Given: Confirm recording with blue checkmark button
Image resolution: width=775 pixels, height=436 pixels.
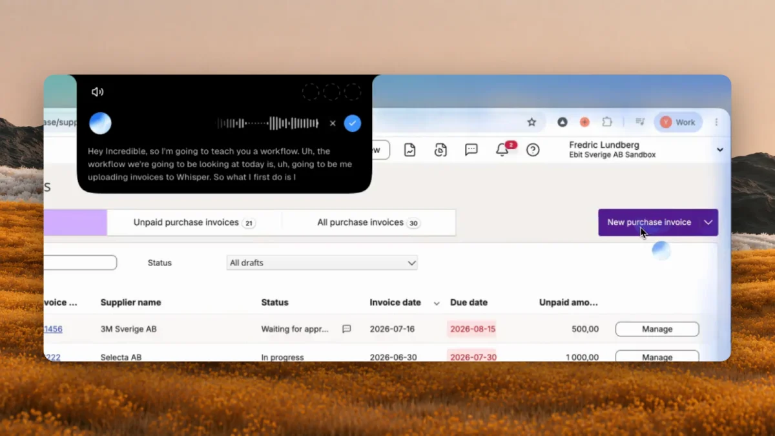Looking at the screenshot, I should click(x=353, y=123).
